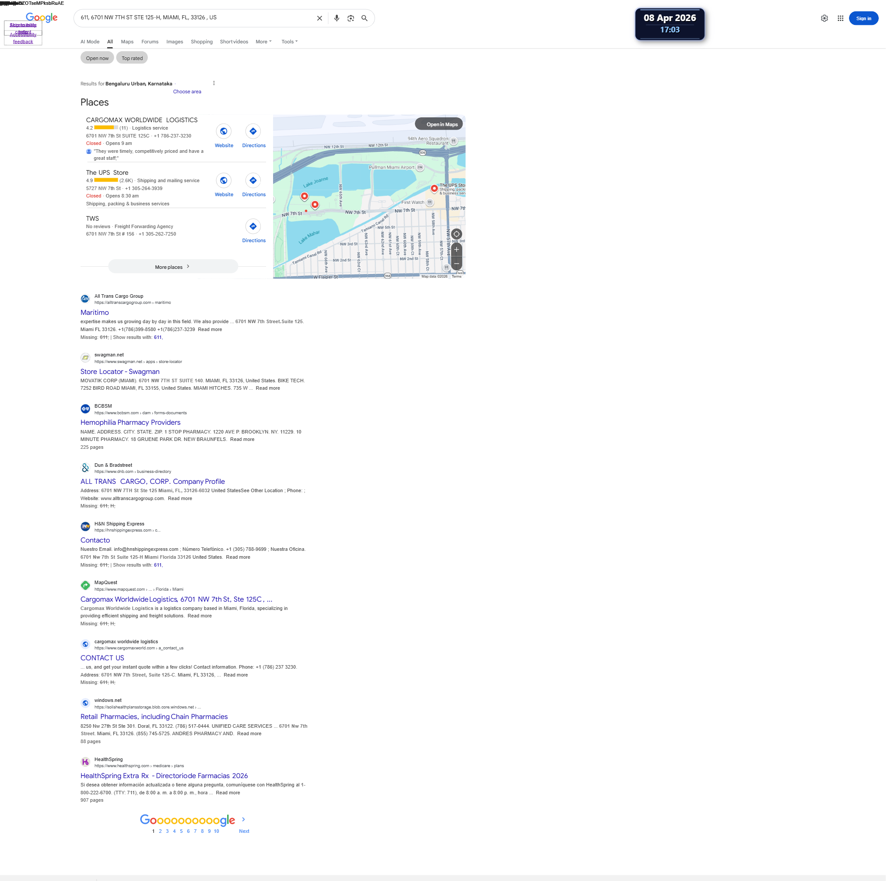Expand More places list
The height and width of the screenshot is (881, 891).
(x=173, y=267)
